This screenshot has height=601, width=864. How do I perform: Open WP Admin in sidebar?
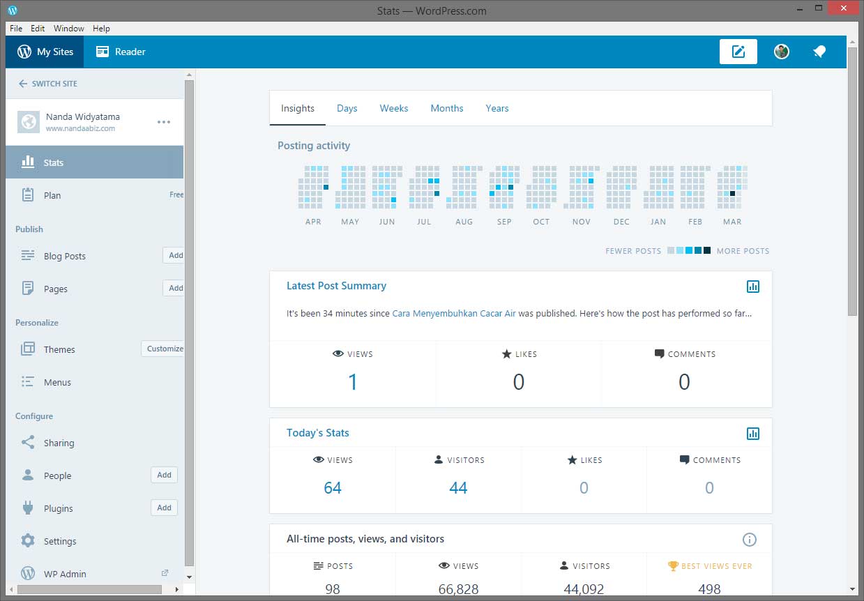[x=65, y=574]
